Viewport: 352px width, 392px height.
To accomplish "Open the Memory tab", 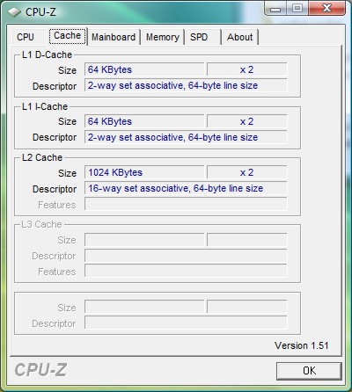I will point(163,37).
